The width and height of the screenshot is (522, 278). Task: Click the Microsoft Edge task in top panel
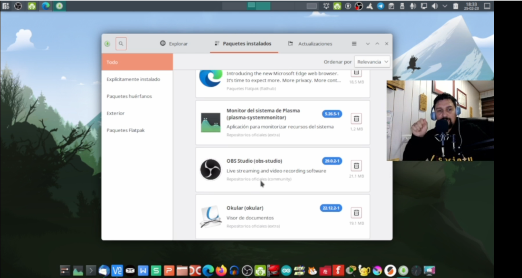click(x=46, y=6)
